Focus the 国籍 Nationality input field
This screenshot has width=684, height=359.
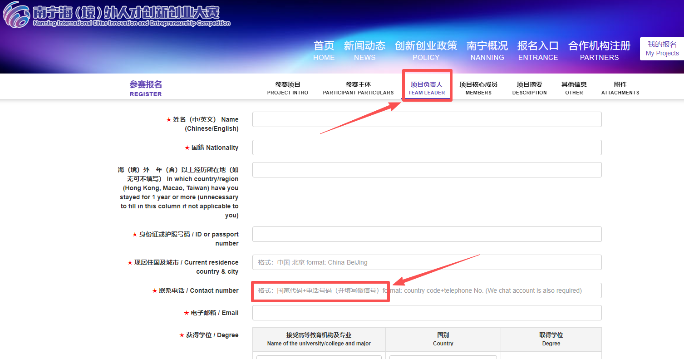pos(427,148)
